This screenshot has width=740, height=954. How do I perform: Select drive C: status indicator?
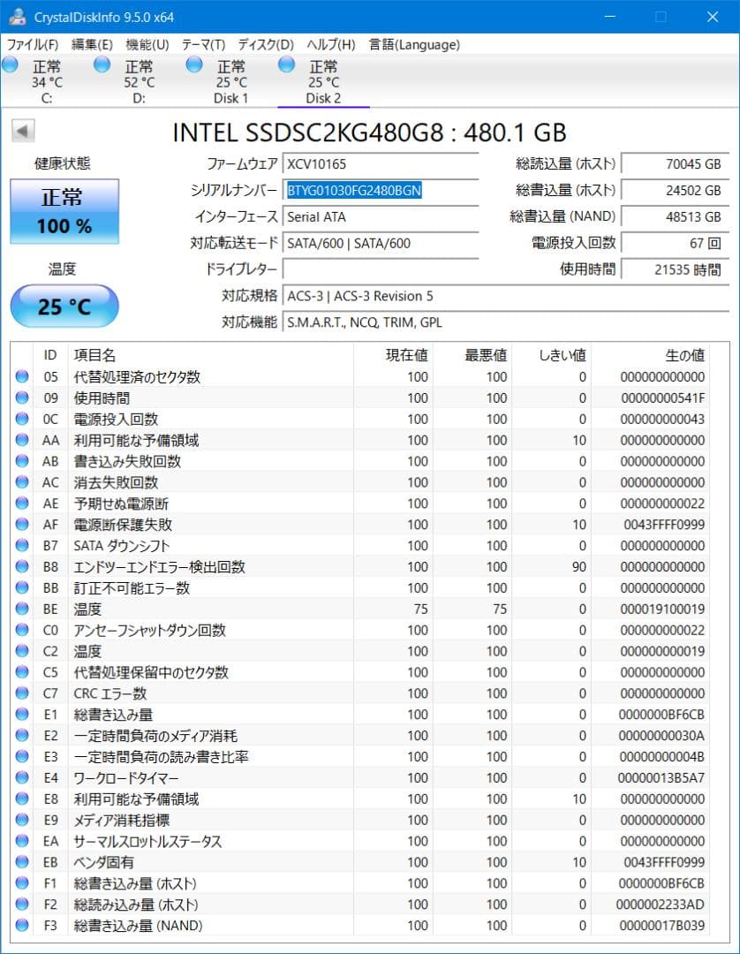tap(11, 63)
